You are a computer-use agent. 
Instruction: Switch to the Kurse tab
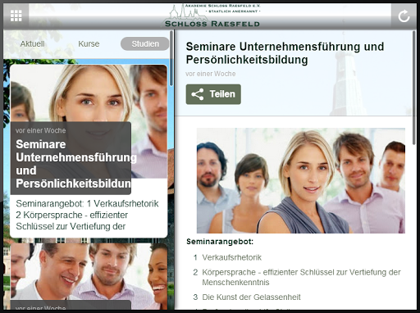pyautogui.click(x=89, y=43)
